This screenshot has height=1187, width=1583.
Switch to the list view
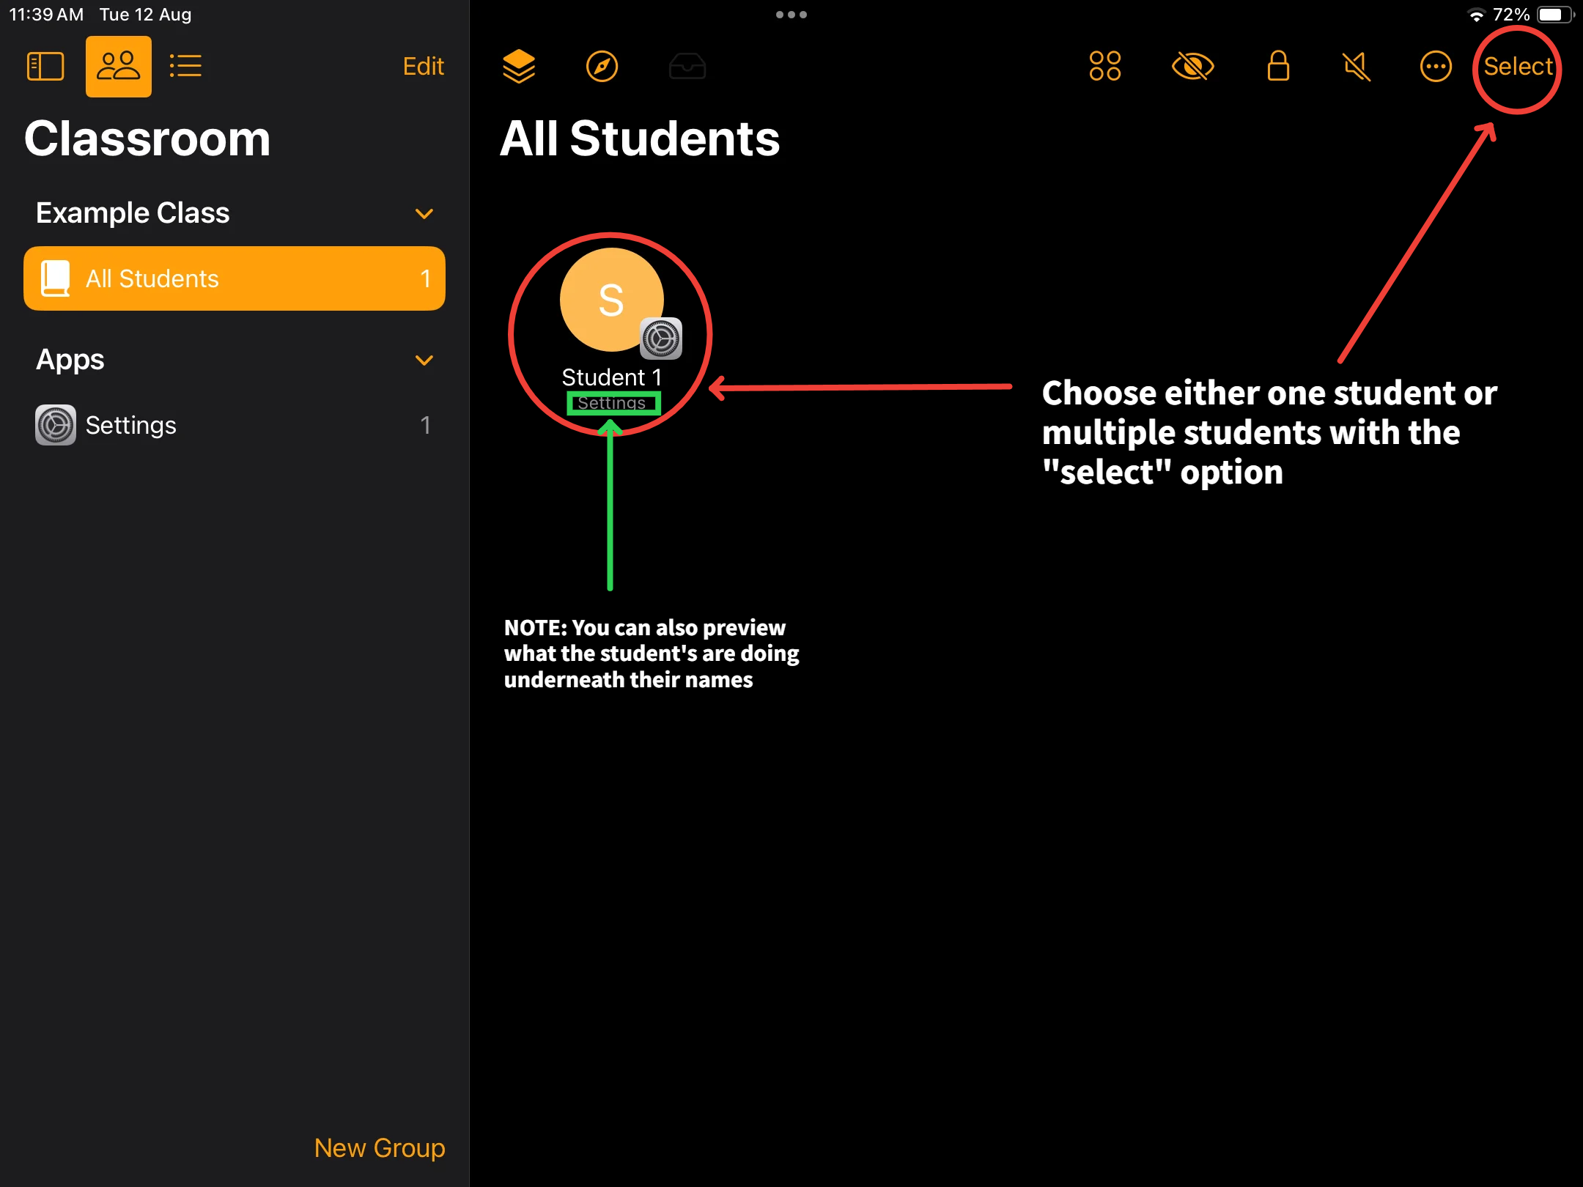coord(185,67)
